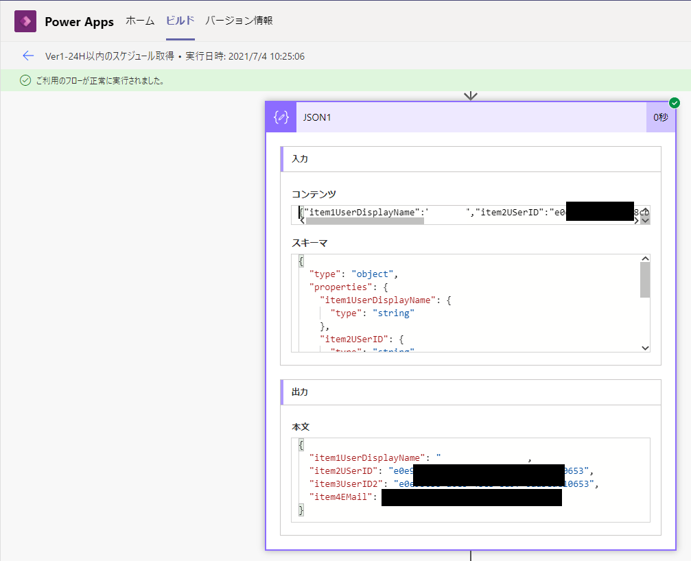Viewport: 691px width, 561px height.
Task: Click the Power Apps logo icon
Action: click(25, 21)
